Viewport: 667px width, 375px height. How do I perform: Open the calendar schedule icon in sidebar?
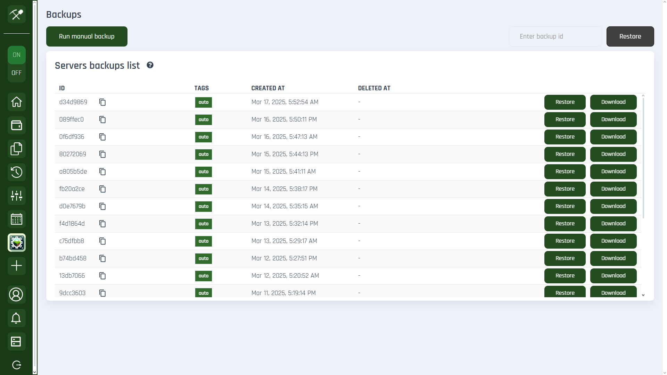(x=16, y=219)
